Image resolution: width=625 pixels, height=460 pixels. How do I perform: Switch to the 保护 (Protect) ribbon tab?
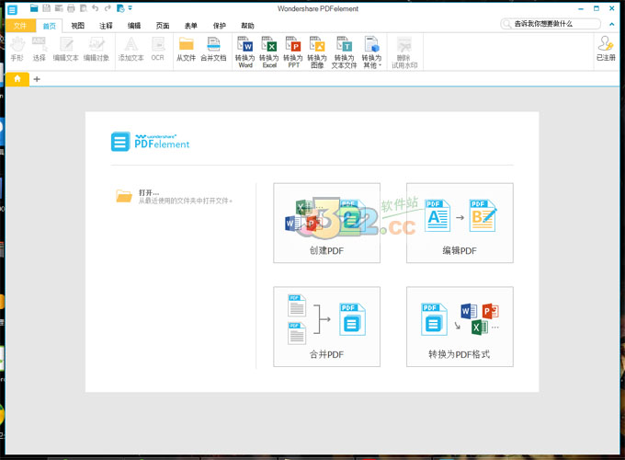coord(219,26)
